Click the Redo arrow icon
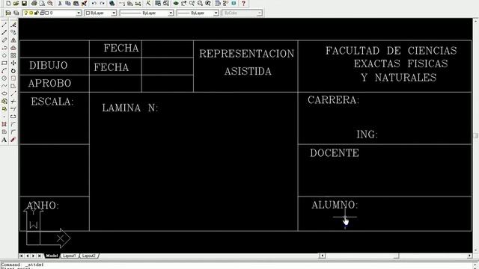The height and width of the screenshot is (269, 479). [102, 3]
